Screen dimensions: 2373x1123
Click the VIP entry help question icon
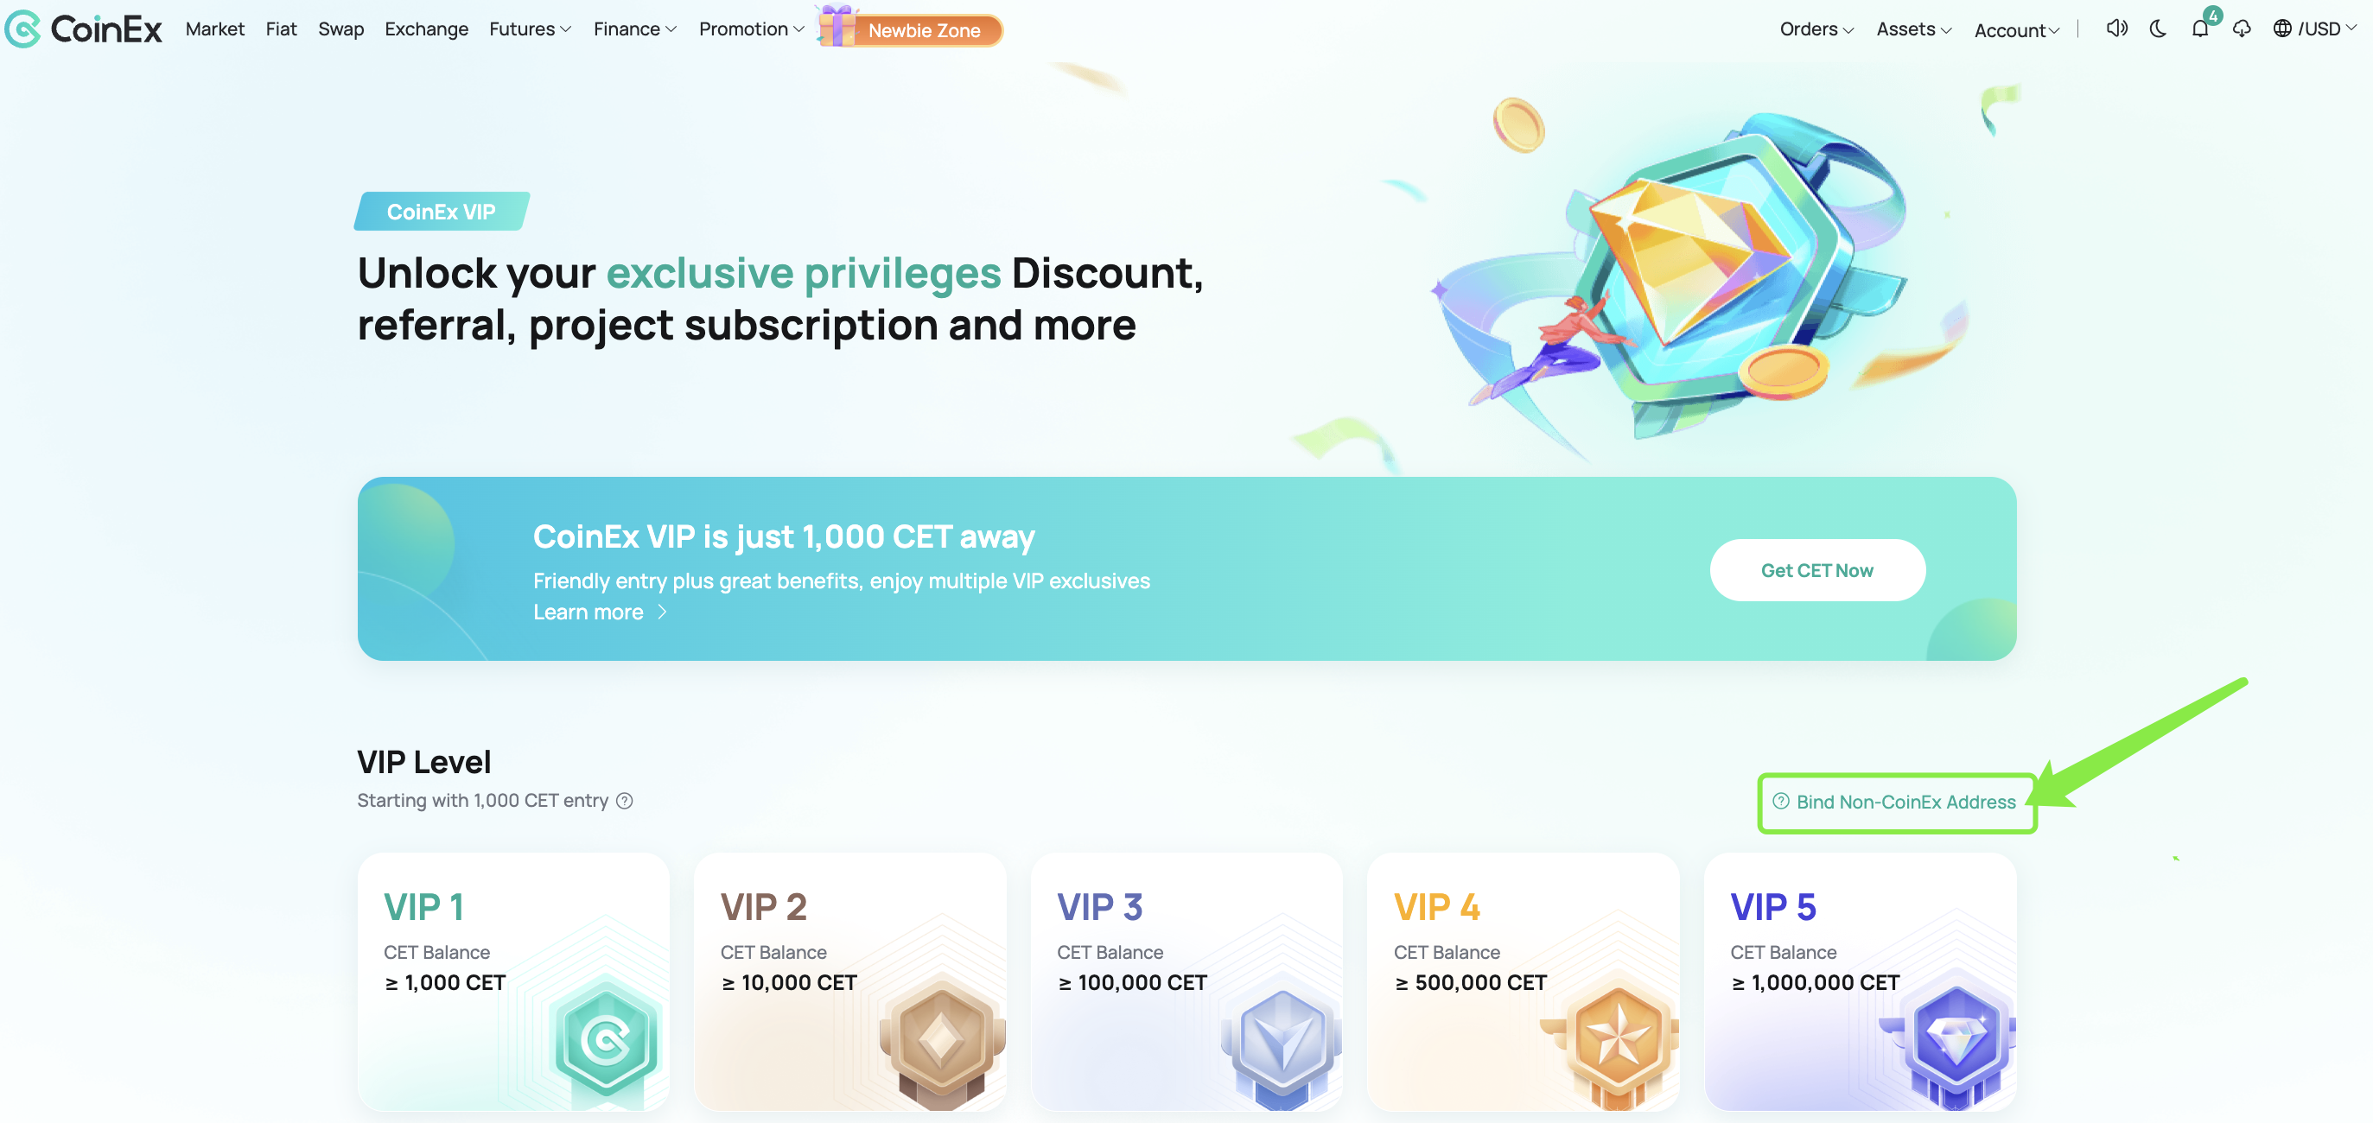click(625, 801)
